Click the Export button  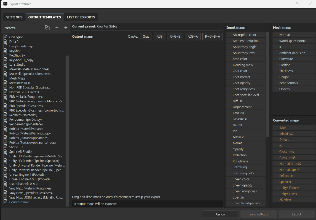pos(296,214)
